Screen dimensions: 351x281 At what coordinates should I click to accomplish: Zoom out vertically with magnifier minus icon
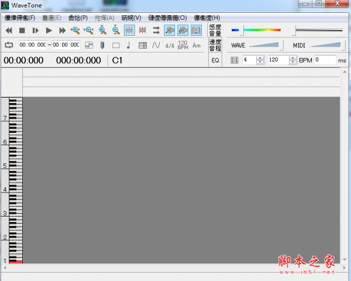click(x=116, y=30)
